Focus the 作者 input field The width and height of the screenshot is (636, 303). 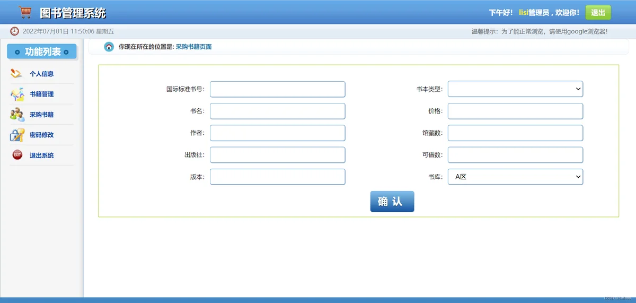(x=278, y=133)
